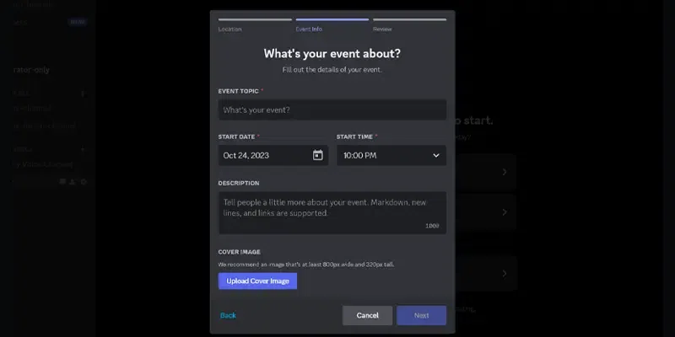Click the bottom chevron on the dimmed background cards
Viewport: 675px width, 337px height.
(505, 273)
